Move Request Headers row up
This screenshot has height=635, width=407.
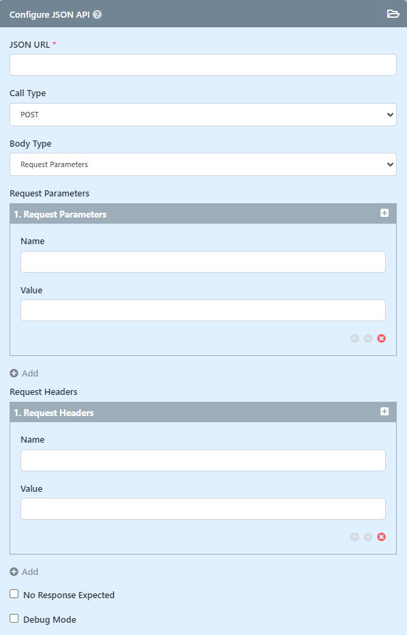(x=355, y=537)
